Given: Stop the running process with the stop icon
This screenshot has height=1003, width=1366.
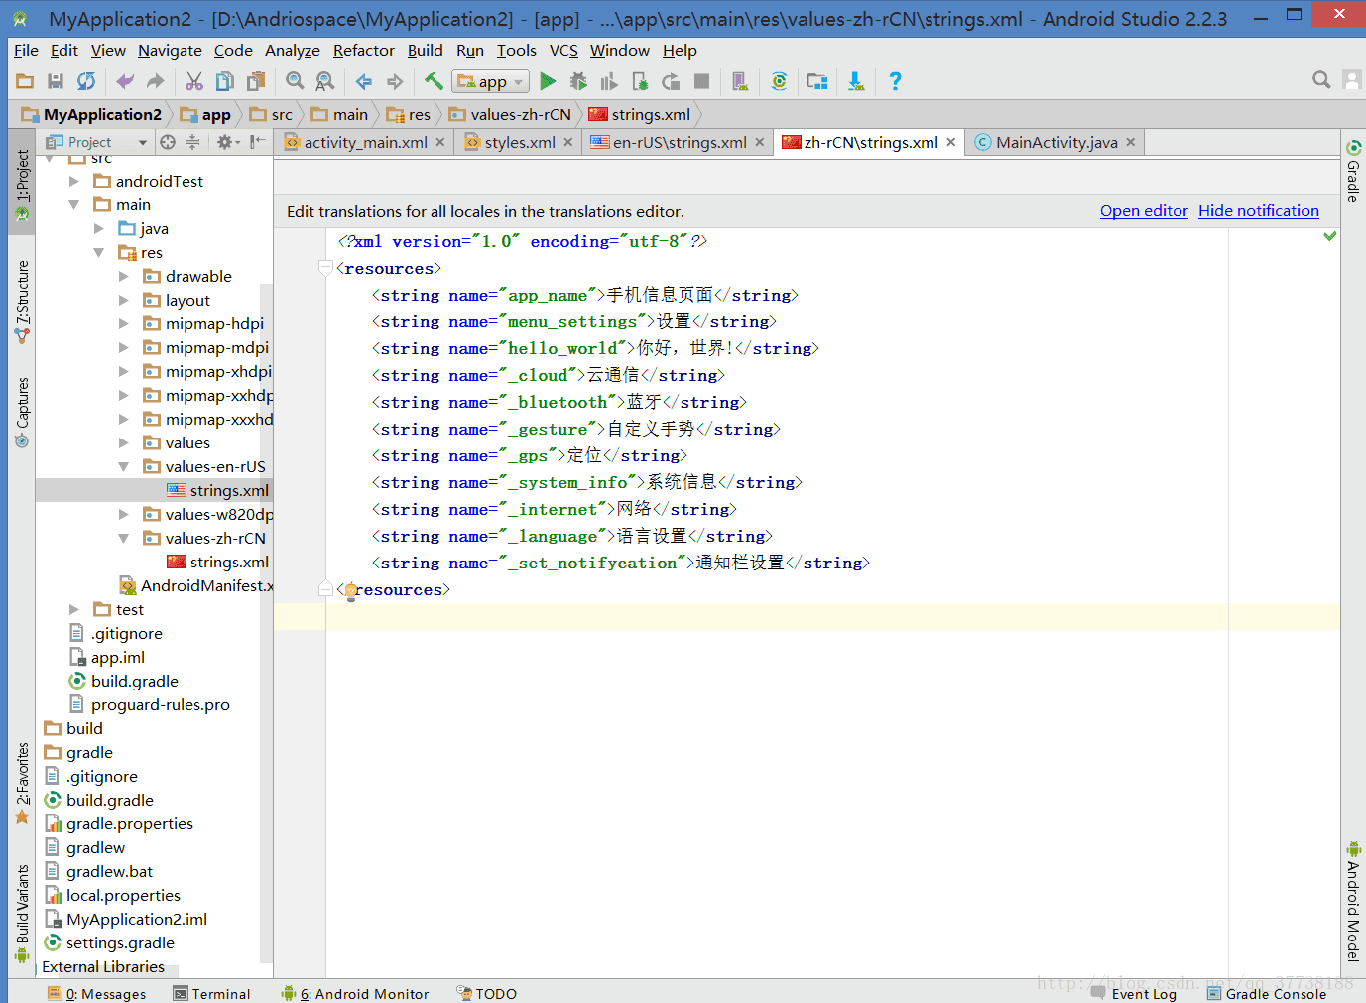Looking at the screenshot, I should coord(701,81).
